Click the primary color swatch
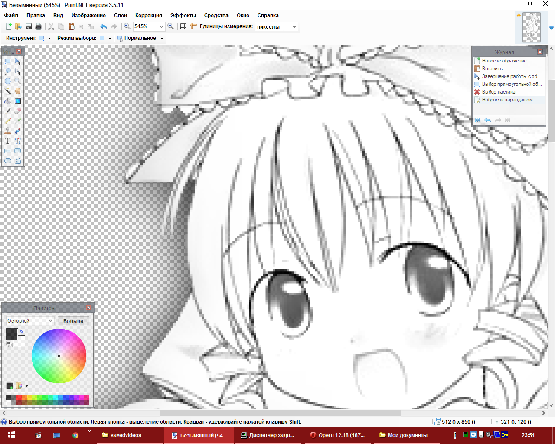The width and height of the screenshot is (555, 444). coord(12,334)
